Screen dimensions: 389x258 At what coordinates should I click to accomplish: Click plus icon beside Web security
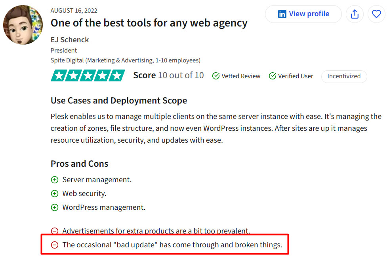(55, 194)
